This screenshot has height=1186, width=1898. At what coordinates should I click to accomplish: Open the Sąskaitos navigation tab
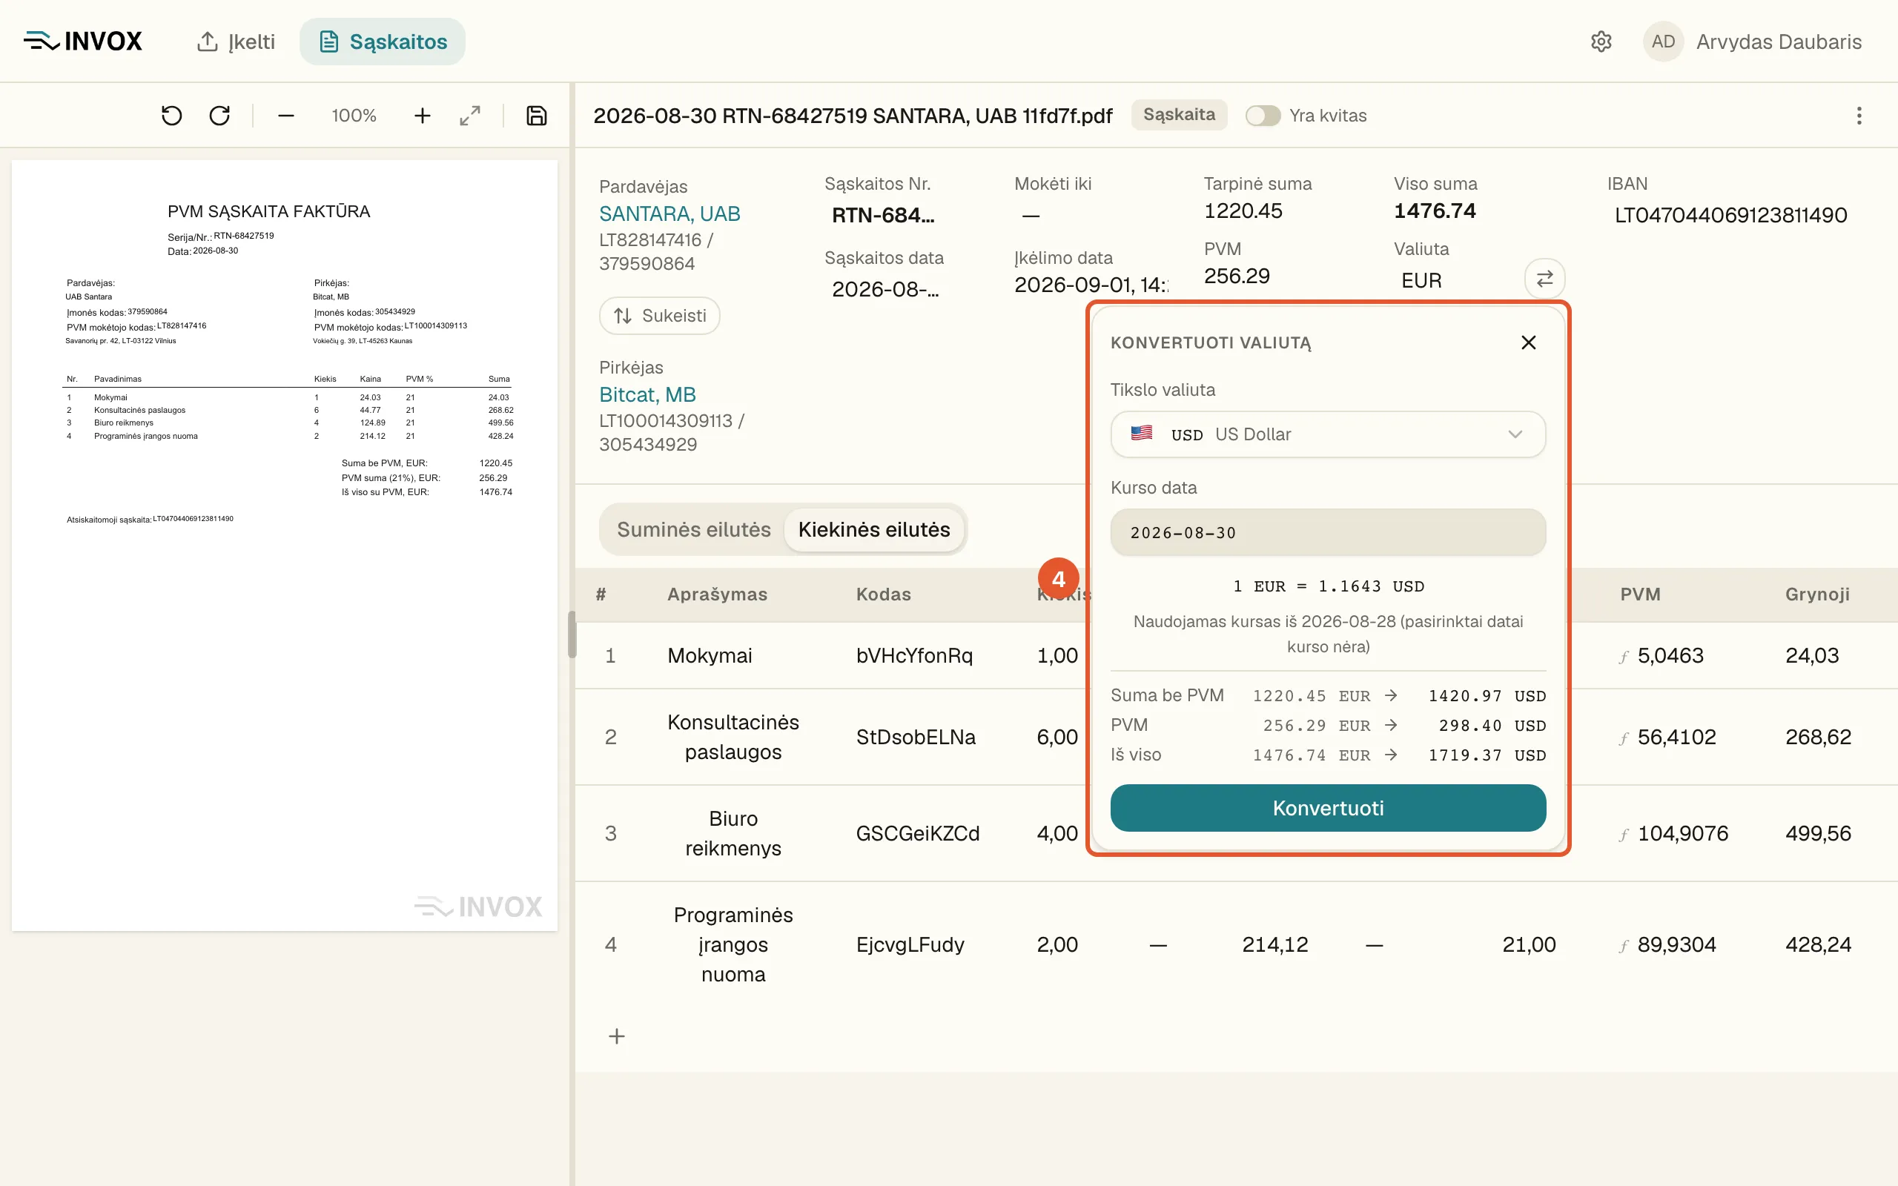coord(382,42)
